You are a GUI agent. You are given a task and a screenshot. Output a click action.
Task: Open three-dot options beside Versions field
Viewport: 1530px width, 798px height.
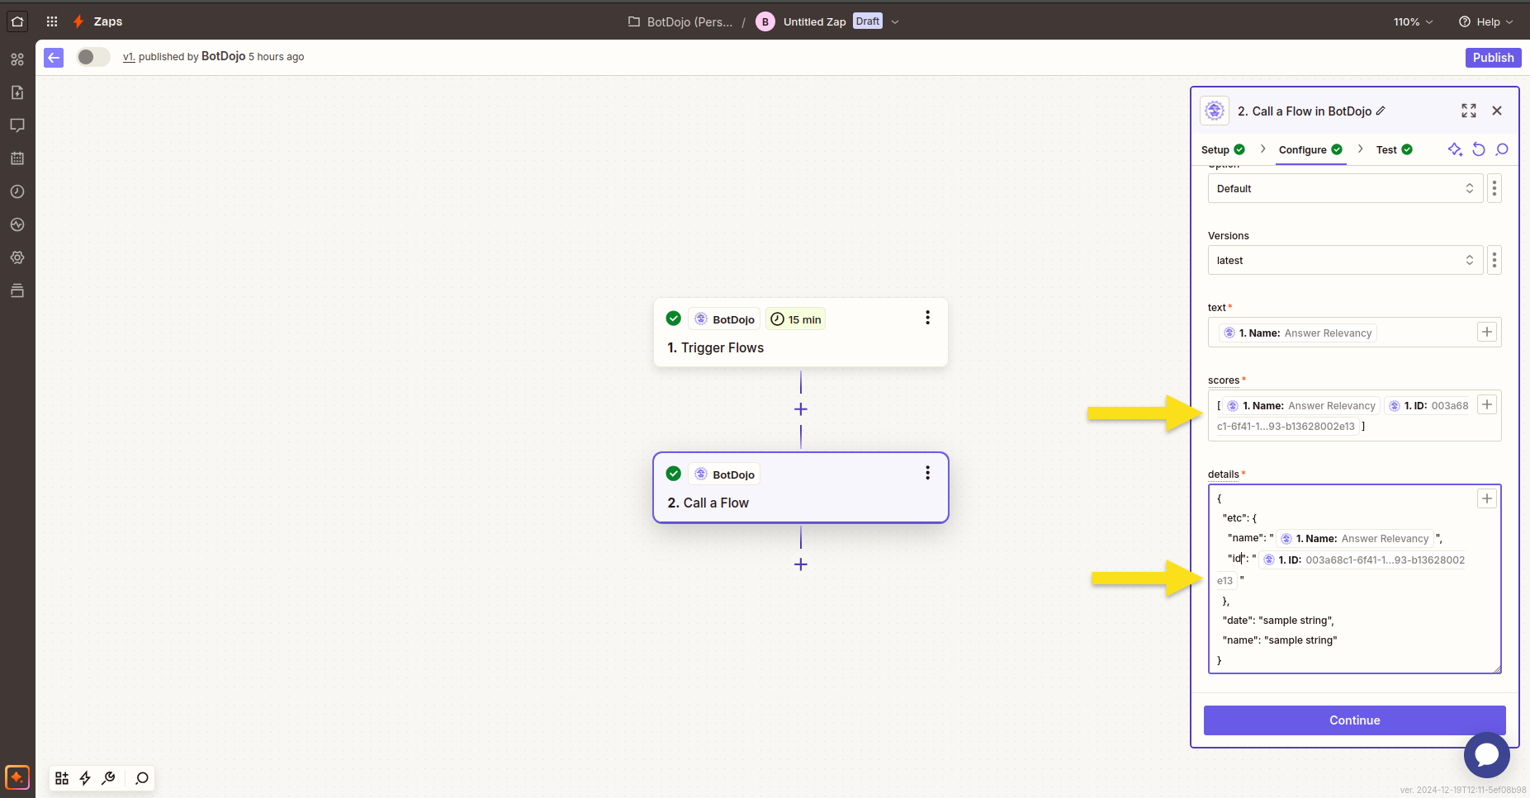1494,260
